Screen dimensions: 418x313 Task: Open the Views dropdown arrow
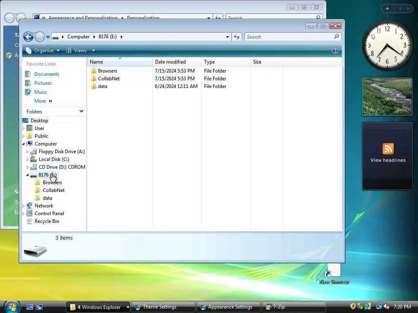pos(93,50)
